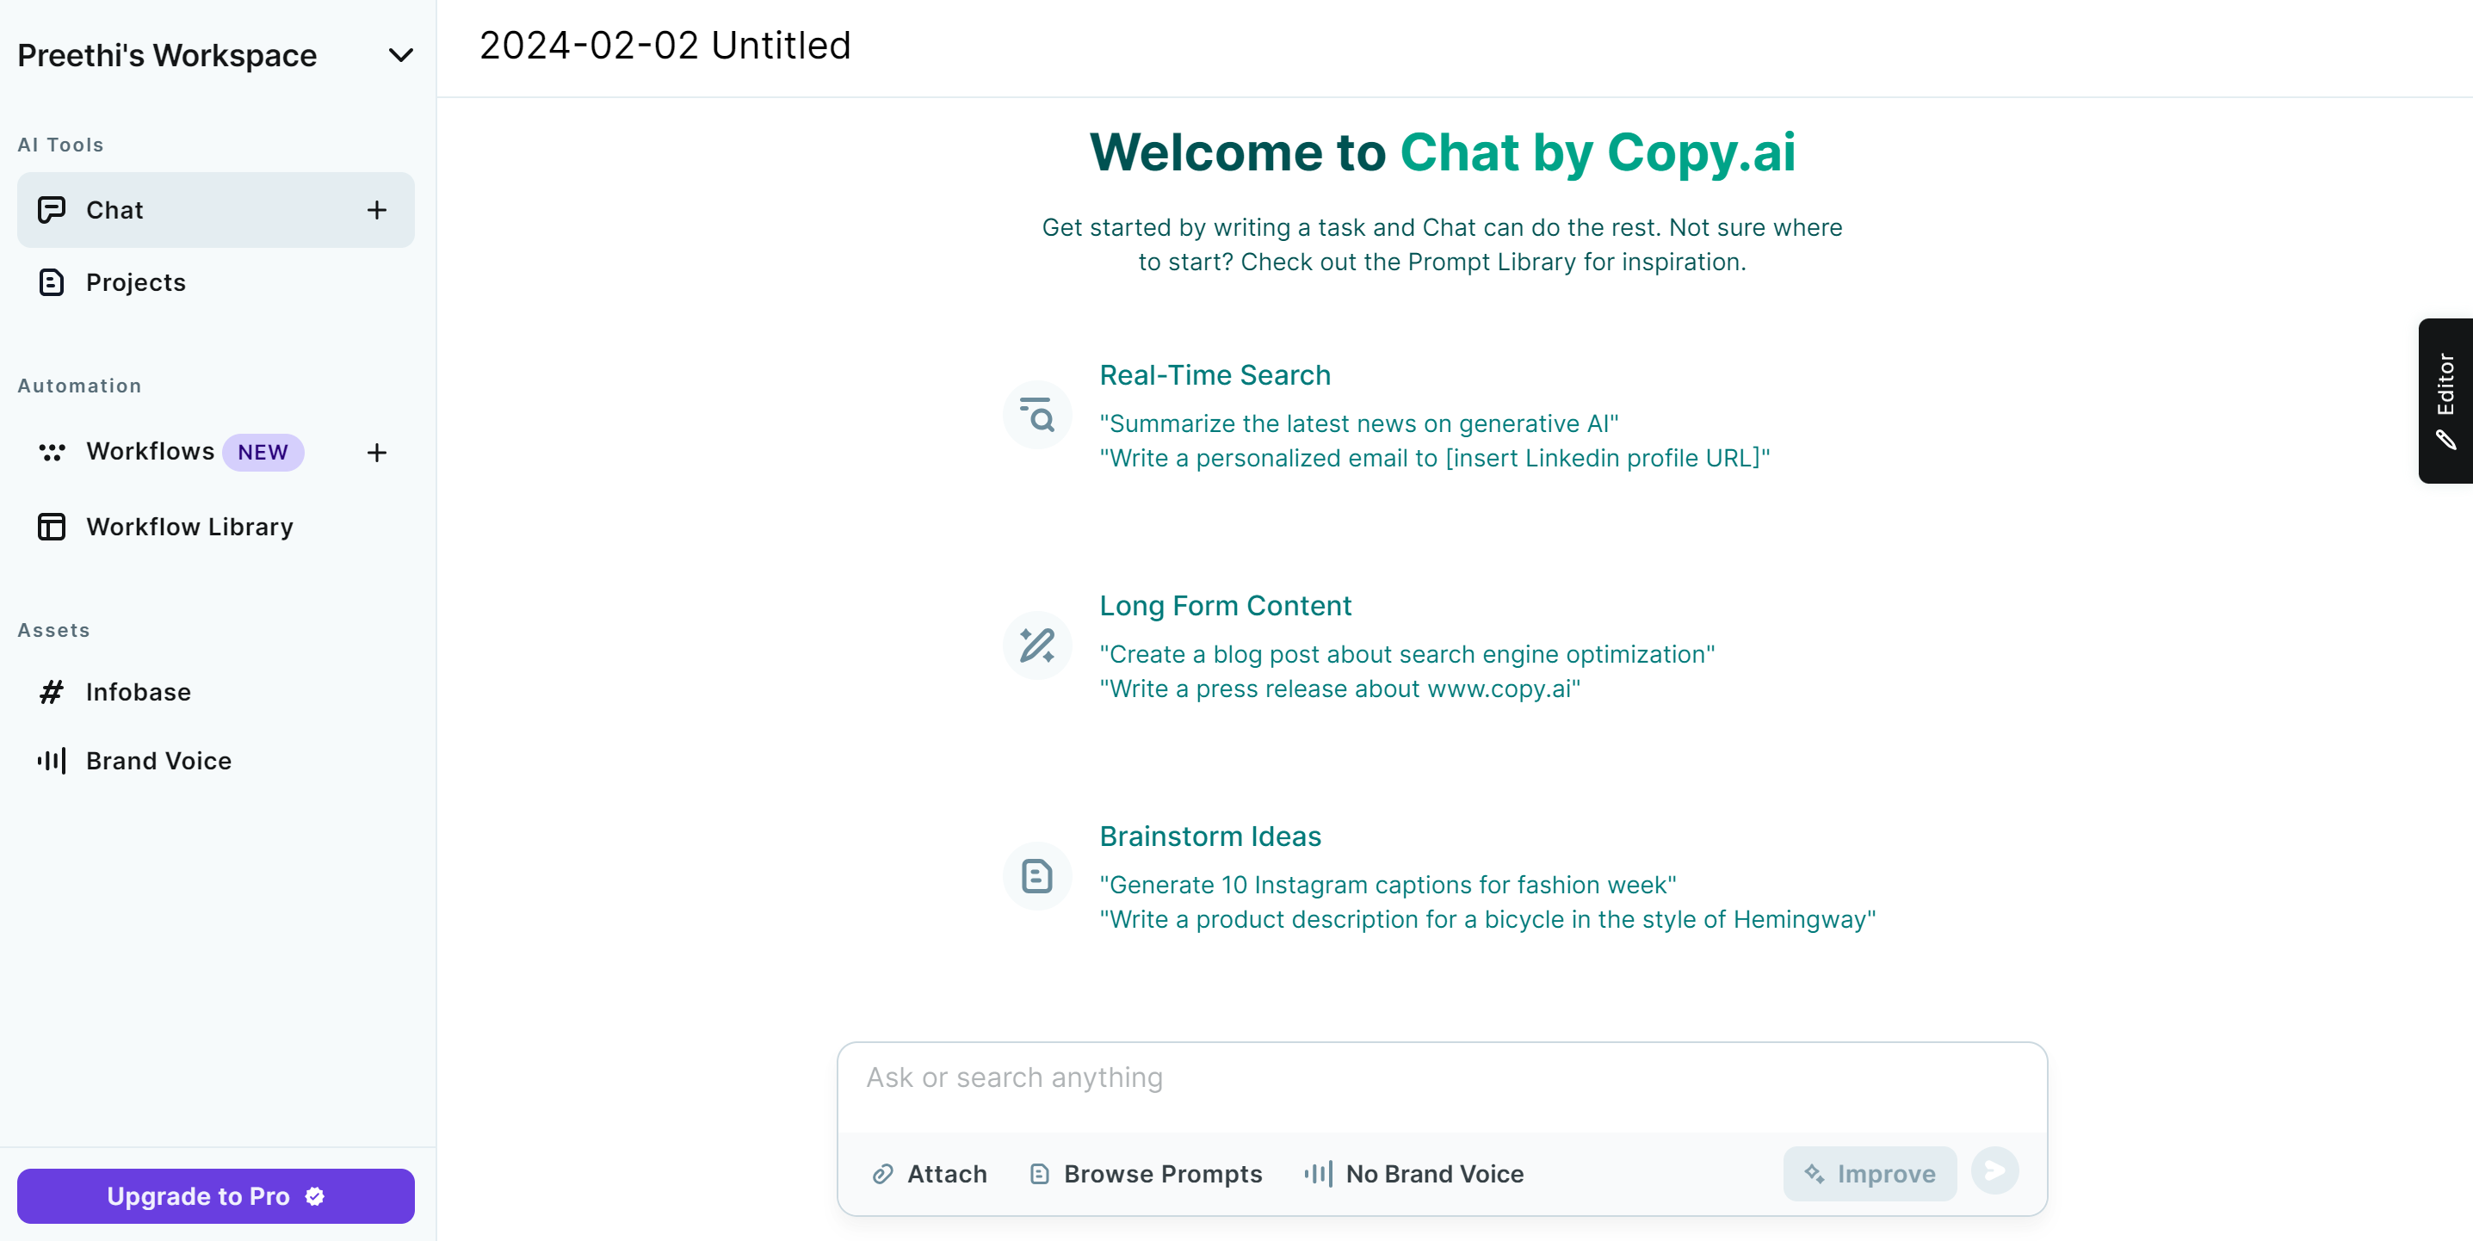Go to Projects in the sidebar
The height and width of the screenshot is (1241, 2473).
(x=135, y=282)
